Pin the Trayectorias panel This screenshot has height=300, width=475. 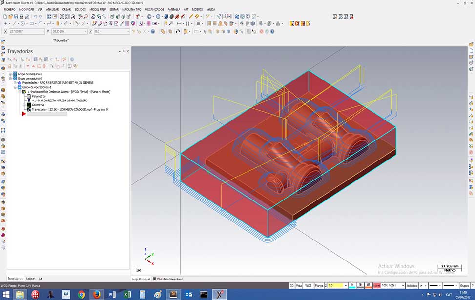(124, 51)
